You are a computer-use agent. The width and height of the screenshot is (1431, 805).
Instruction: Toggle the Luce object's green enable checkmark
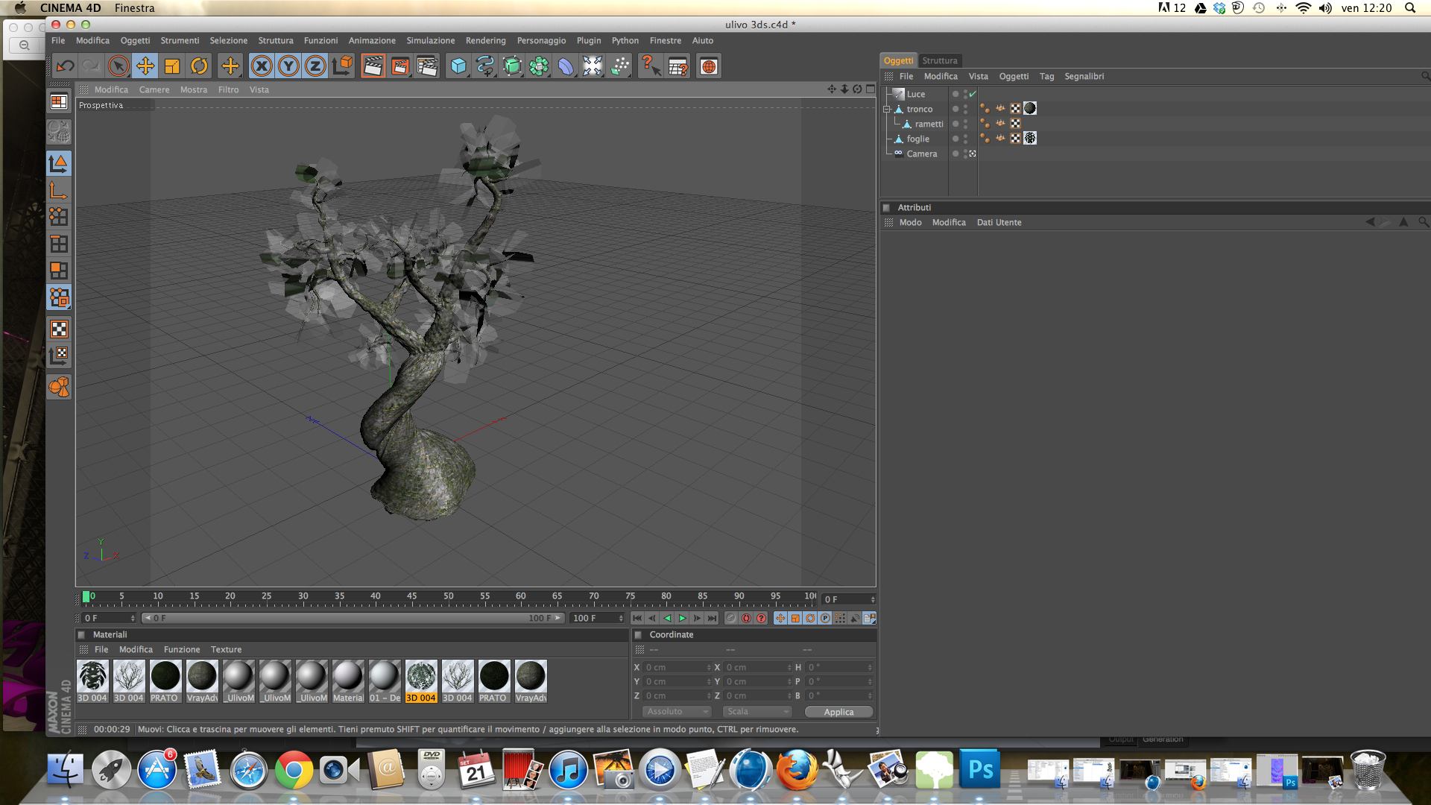pos(973,94)
